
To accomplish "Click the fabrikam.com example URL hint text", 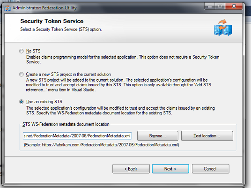I will coord(102,145).
